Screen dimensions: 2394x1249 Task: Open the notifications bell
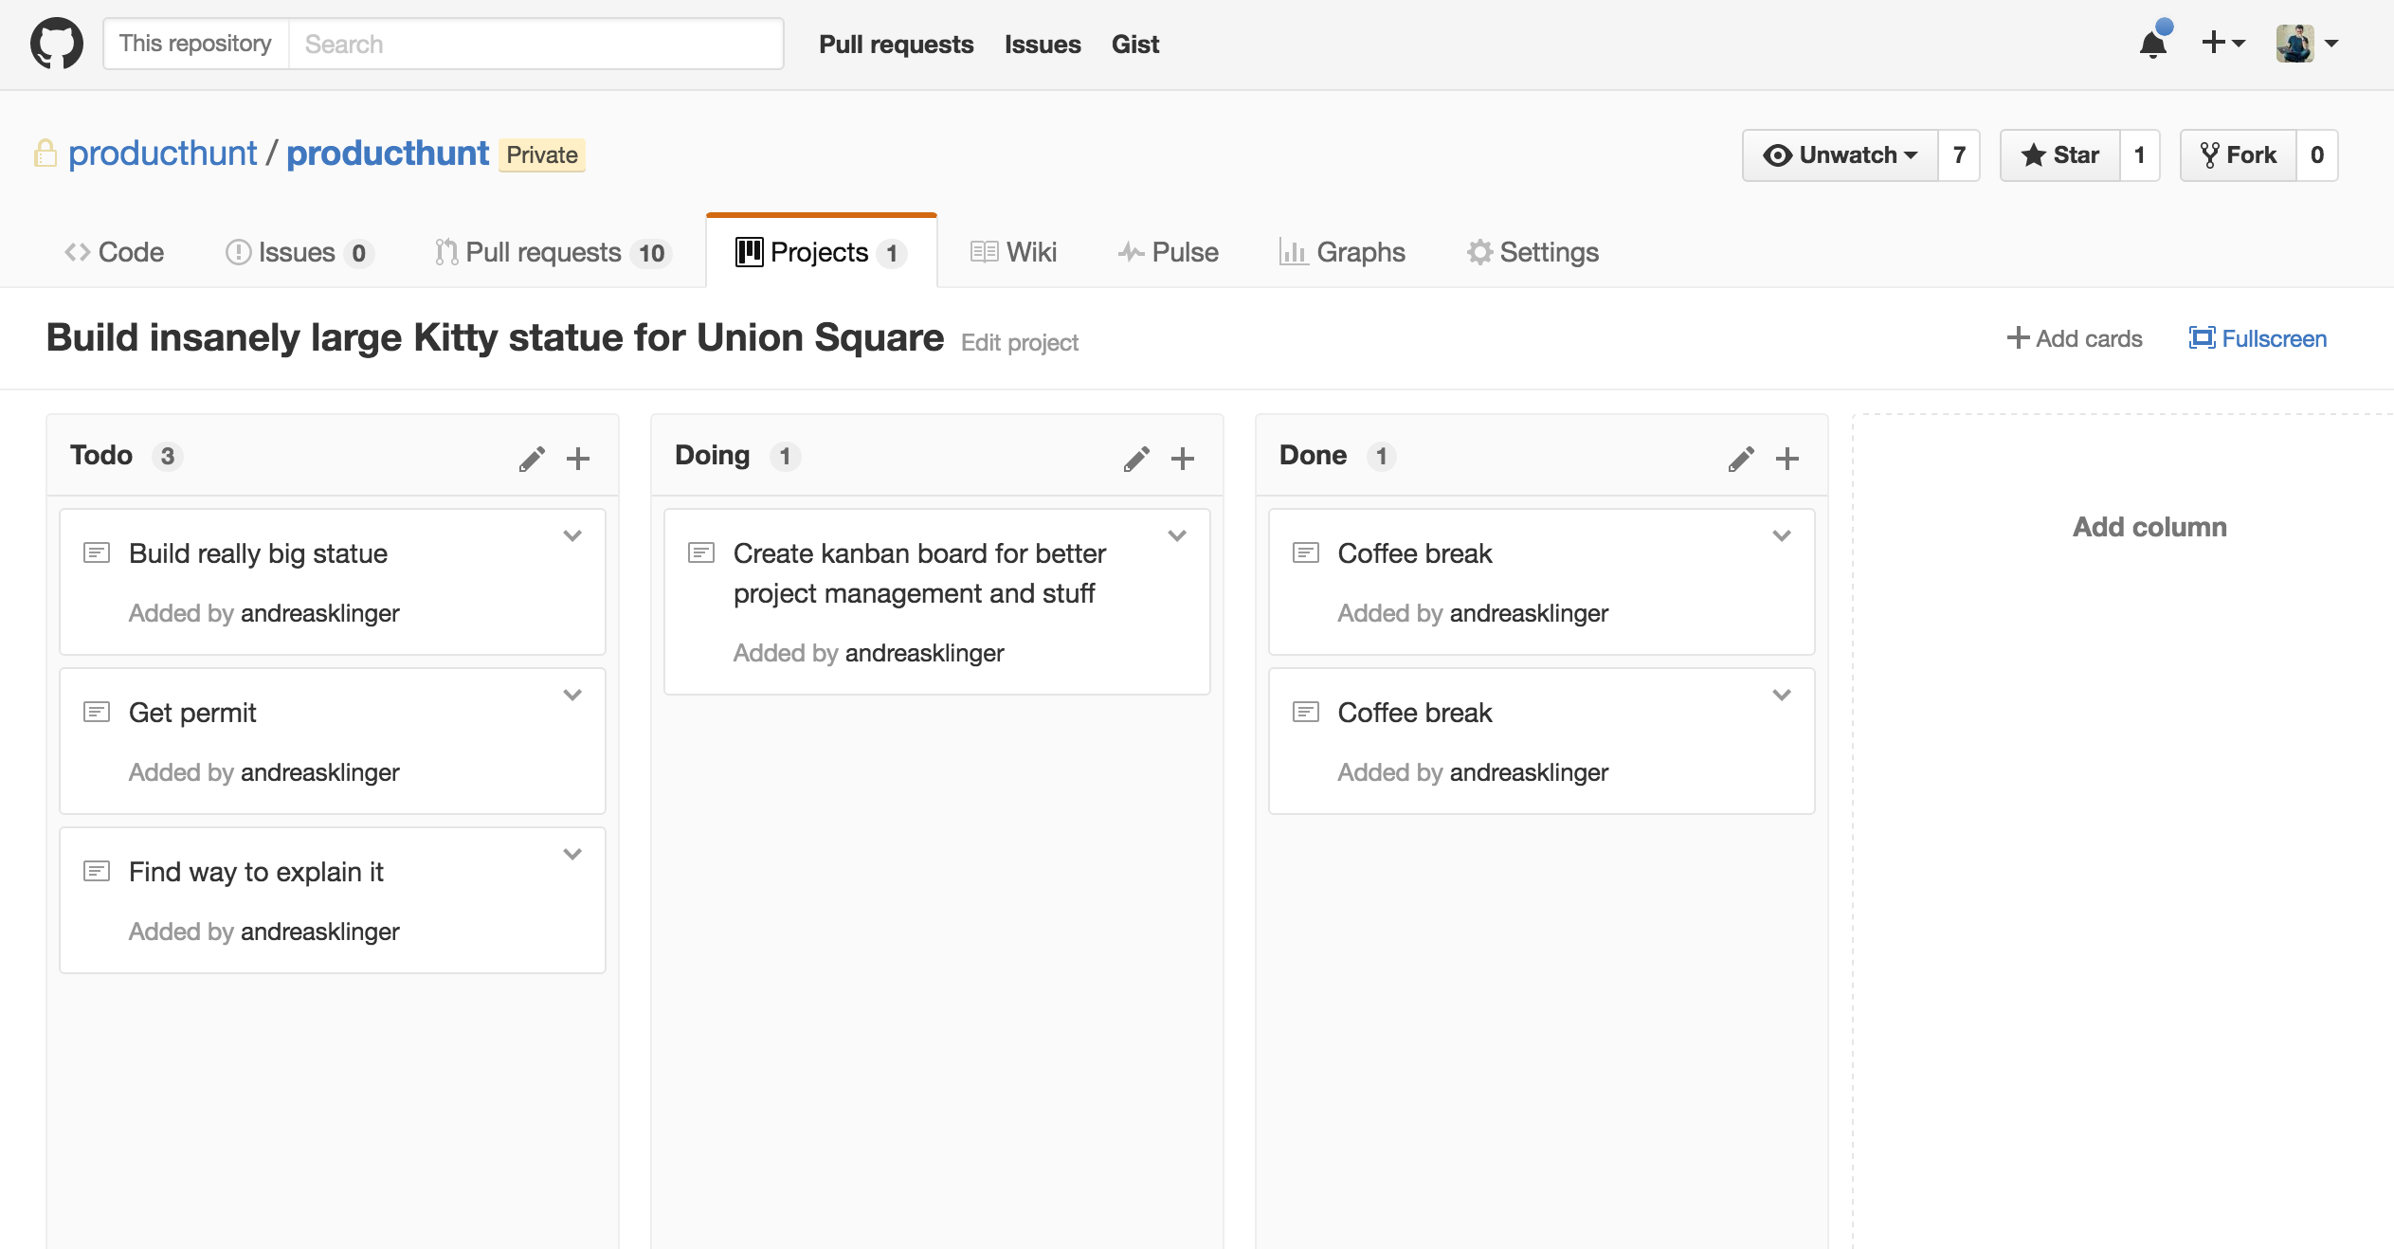point(2153,44)
